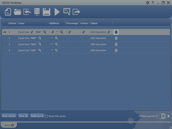Open settings with the gear icon

(x=148, y=2)
